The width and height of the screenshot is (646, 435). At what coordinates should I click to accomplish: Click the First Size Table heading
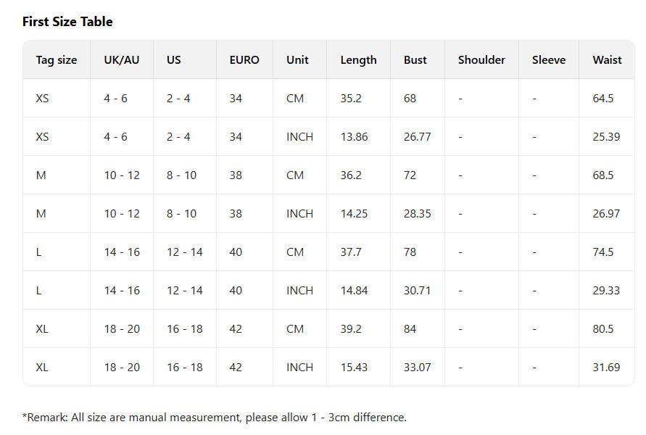(67, 22)
